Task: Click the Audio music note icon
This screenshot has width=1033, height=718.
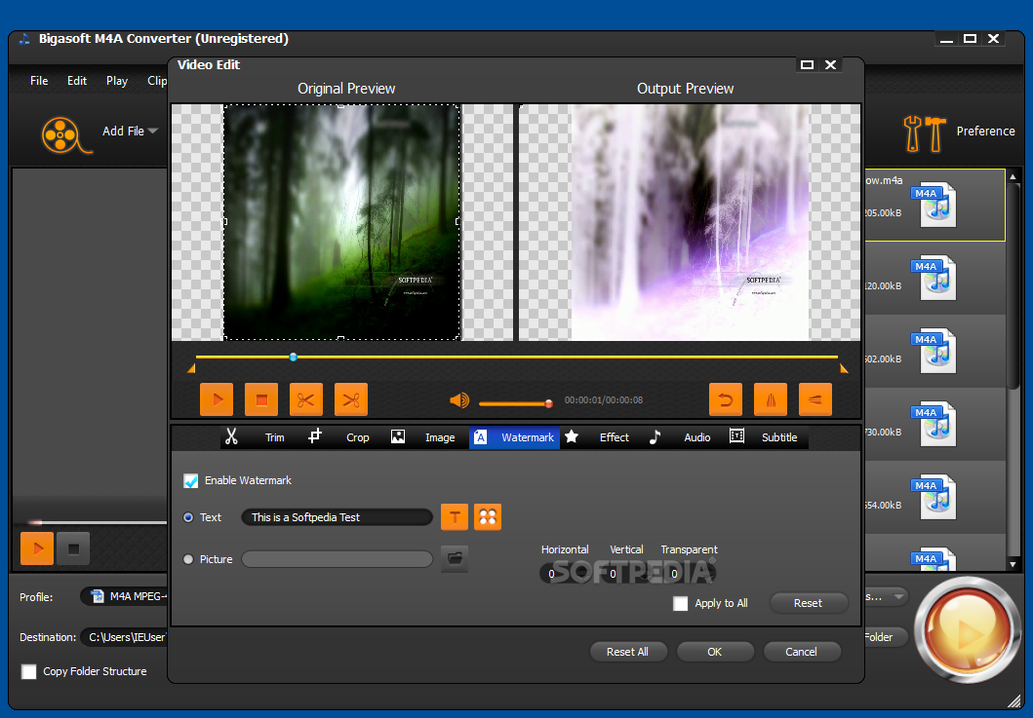Action: coord(655,436)
